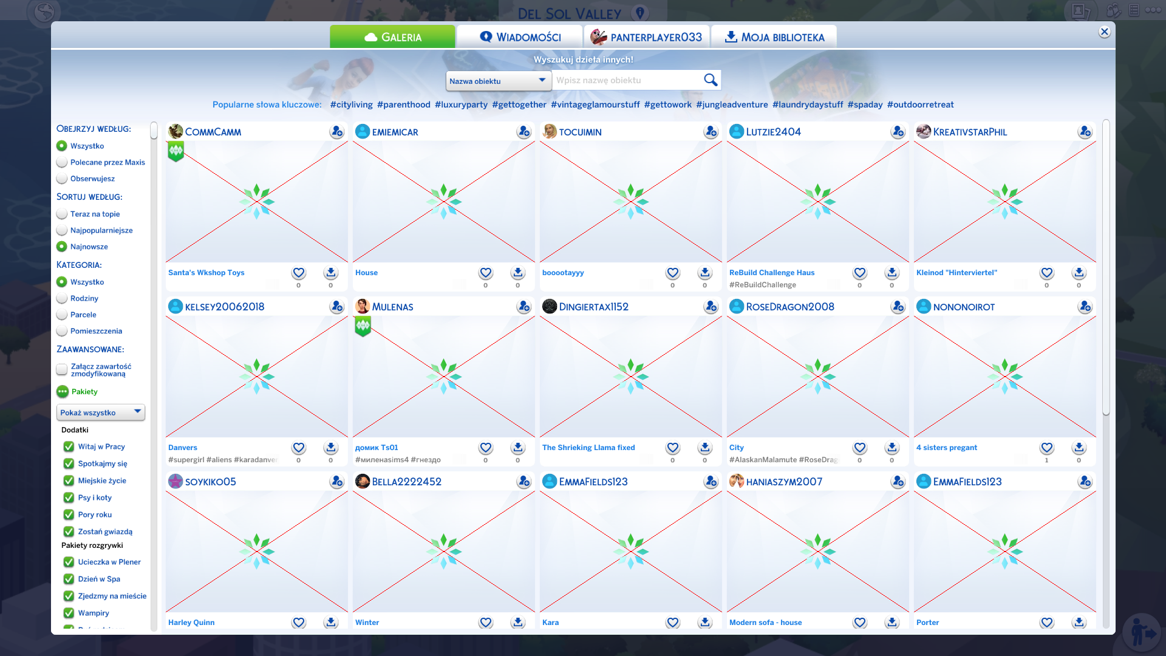The width and height of the screenshot is (1166, 656).
Task: Favorite The Shrieking Llama fixed item
Action: pos(672,448)
